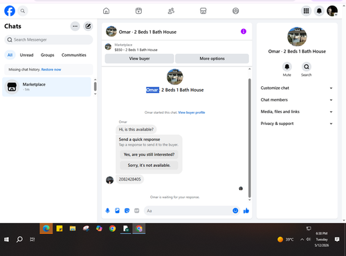Open the apps grid menu icon
Screen dimensions: 346x256
pyautogui.click(x=306, y=11)
